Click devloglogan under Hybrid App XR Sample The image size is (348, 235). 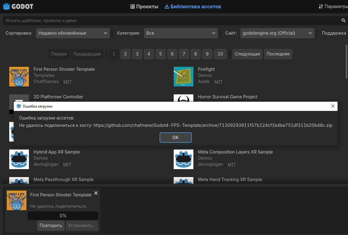pos(46,164)
